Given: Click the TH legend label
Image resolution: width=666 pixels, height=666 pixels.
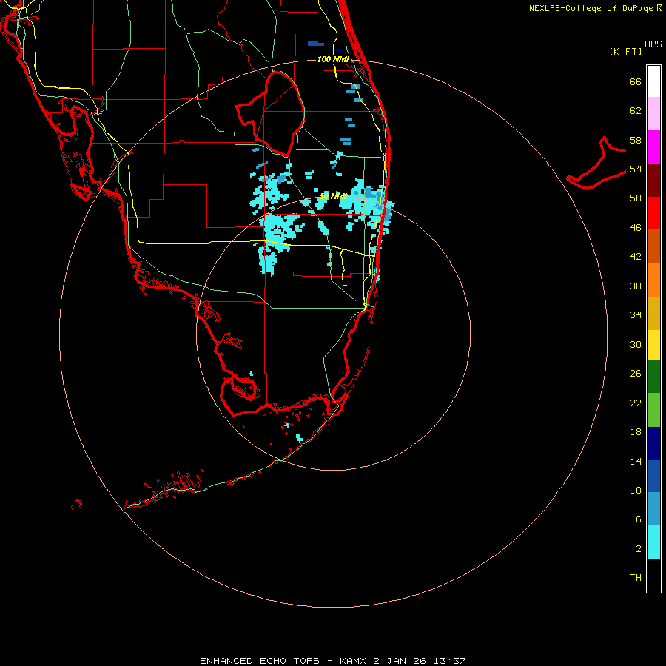Looking at the screenshot, I should click(636, 578).
